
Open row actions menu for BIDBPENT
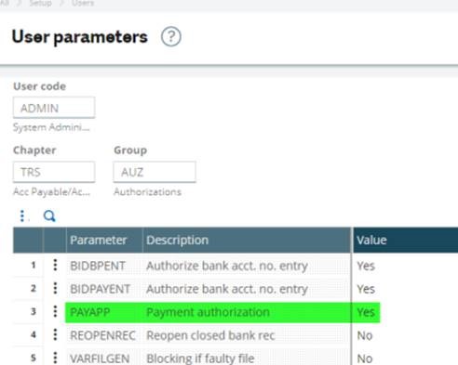tap(55, 266)
